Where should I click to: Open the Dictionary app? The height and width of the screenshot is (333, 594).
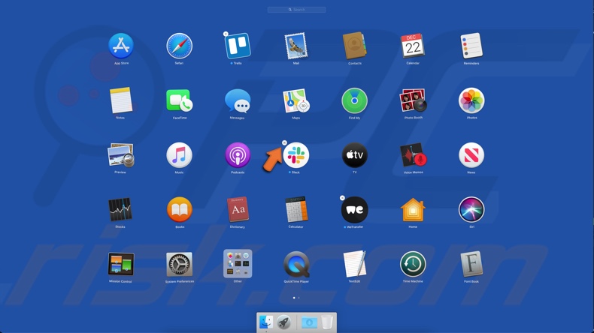(238, 209)
